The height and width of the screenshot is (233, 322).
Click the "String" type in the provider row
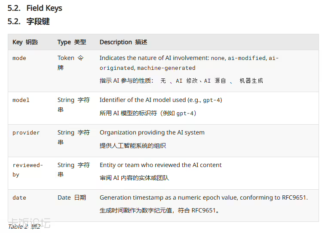[x=66, y=133]
